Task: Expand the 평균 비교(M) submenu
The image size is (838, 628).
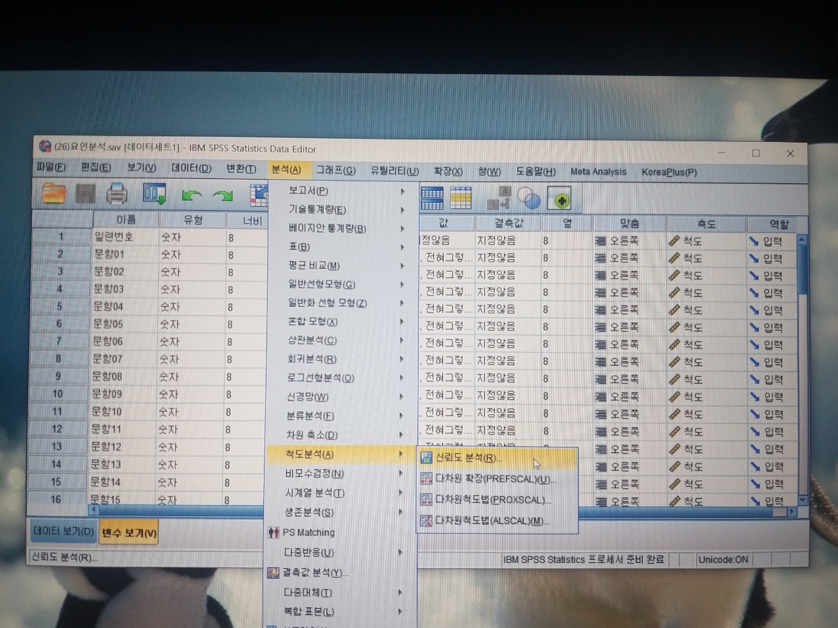Action: (342, 266)
